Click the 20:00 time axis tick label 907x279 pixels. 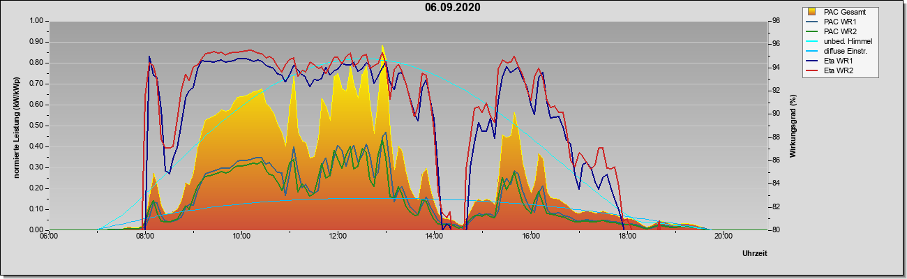coord(723,236)
